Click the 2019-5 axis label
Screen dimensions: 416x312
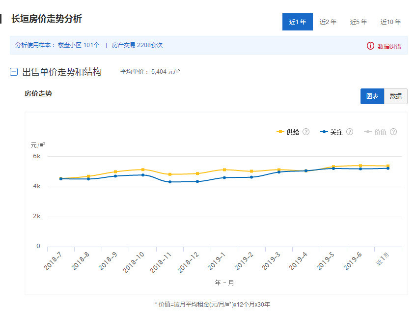325,261
